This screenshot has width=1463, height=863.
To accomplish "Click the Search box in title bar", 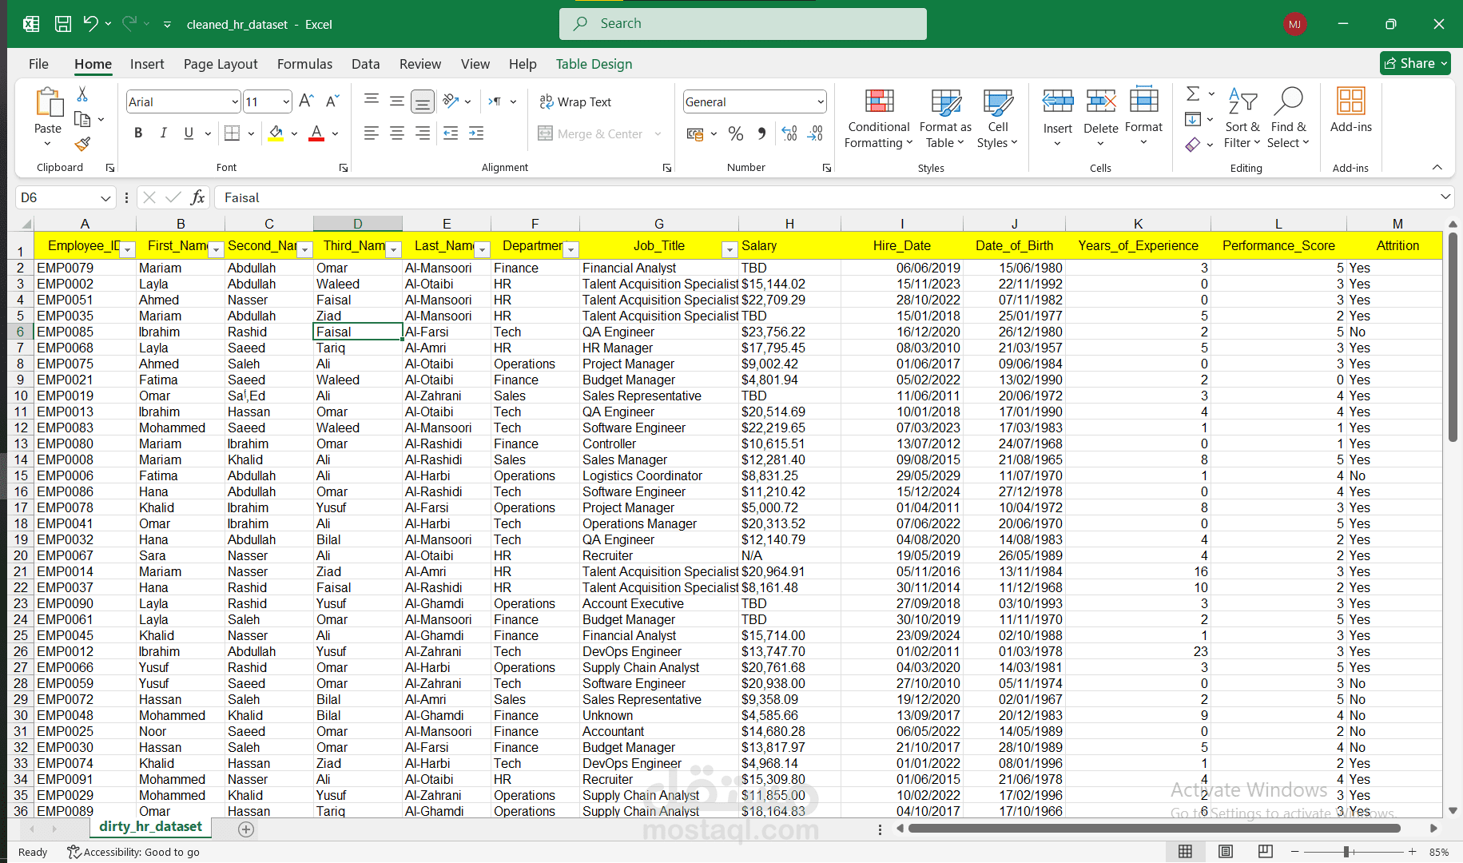I will [743, 24].
